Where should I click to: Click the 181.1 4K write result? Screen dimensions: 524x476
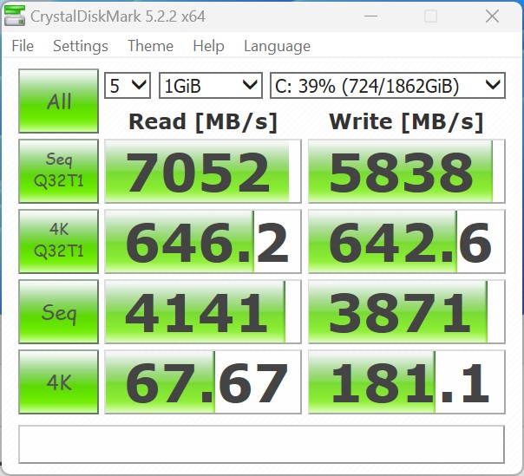406,381
